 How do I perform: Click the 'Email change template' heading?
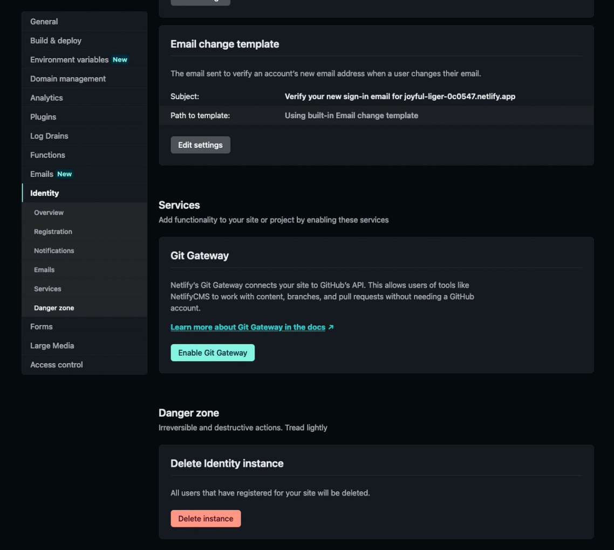[225, 44]
